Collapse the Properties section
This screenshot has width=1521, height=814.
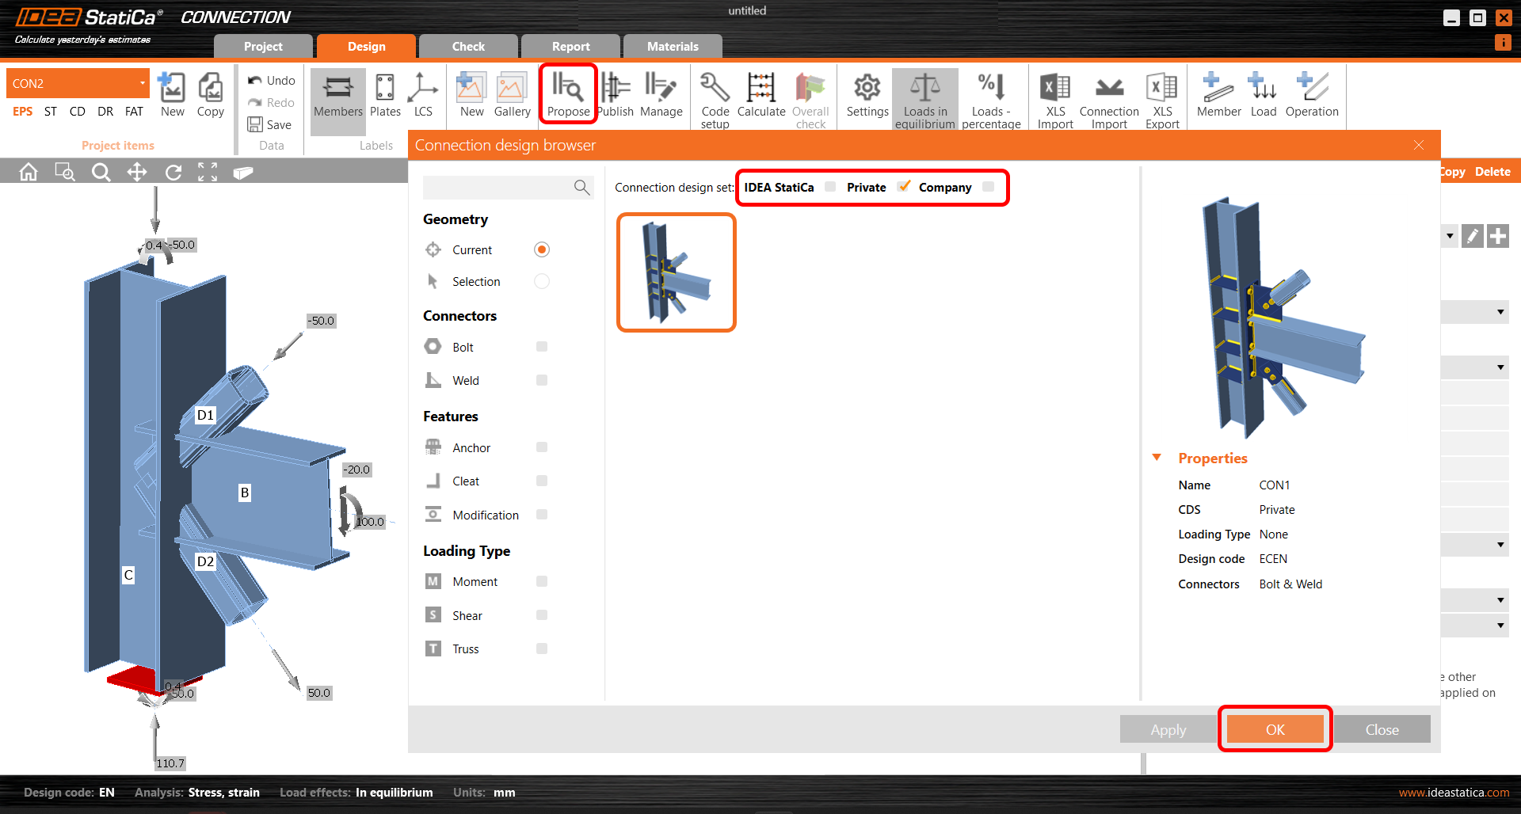pyautogui.click(x=1157, y=458)
